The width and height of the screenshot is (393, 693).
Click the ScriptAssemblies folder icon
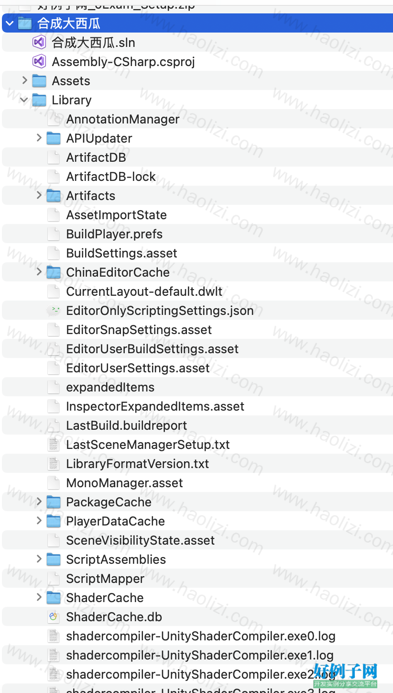point(54,559)
